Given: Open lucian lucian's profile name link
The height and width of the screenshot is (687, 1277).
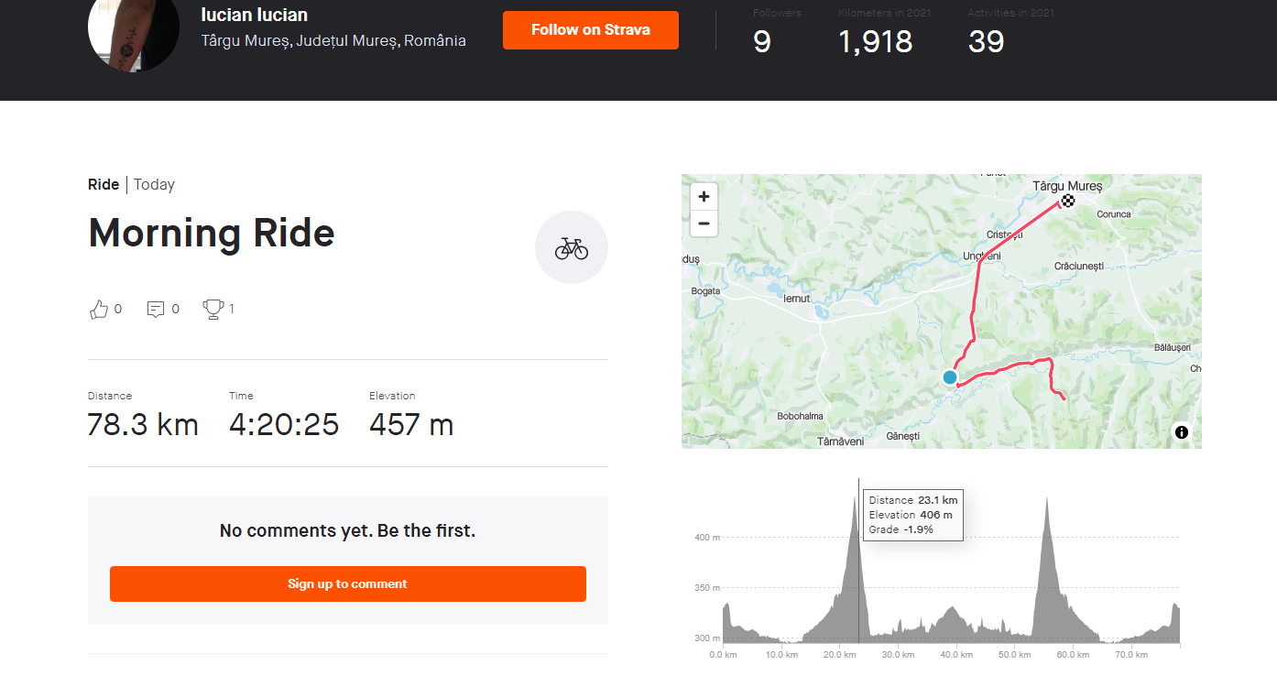Looking at the screenshot, I should pyautogui.click(x=254, y=15).
